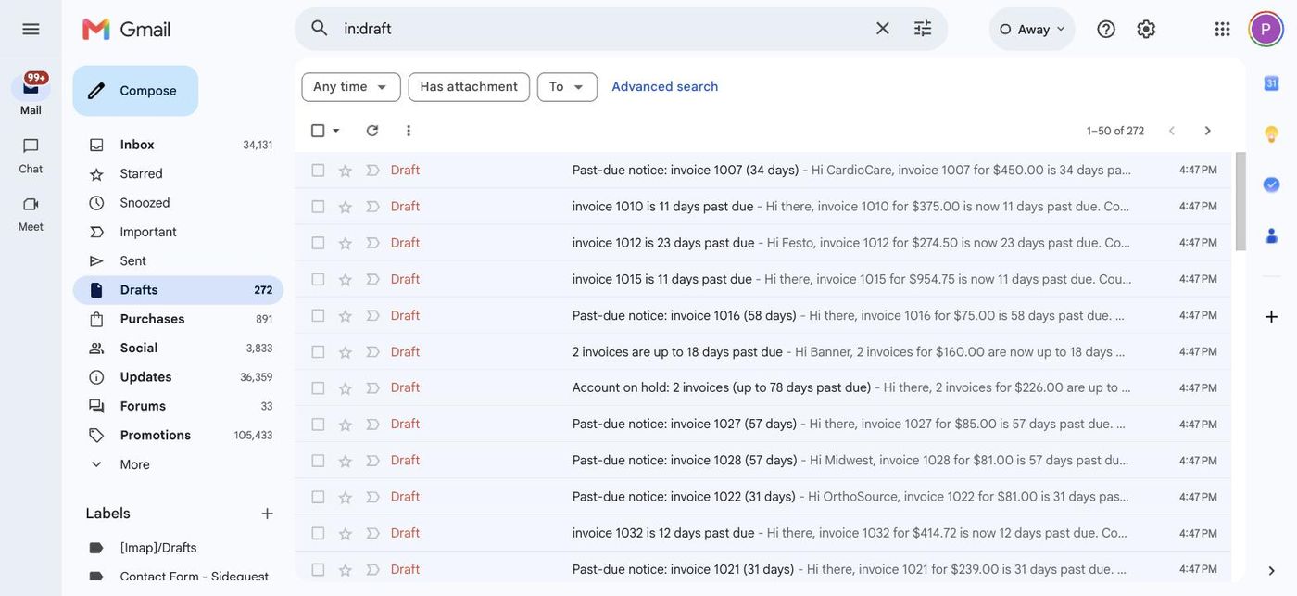Check the Account on hold draft
This screenshot has width=1297, height=596.
click(x=318, y=388)
